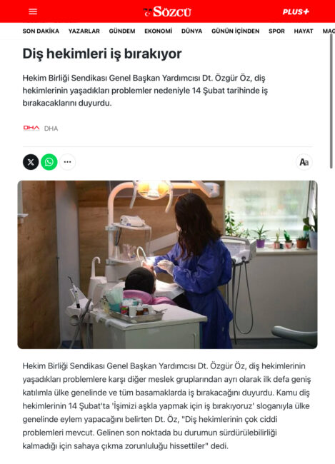This screenshot has height=464, width=335.
Task: Click the Sözcü logo
Action: (167, 11)
